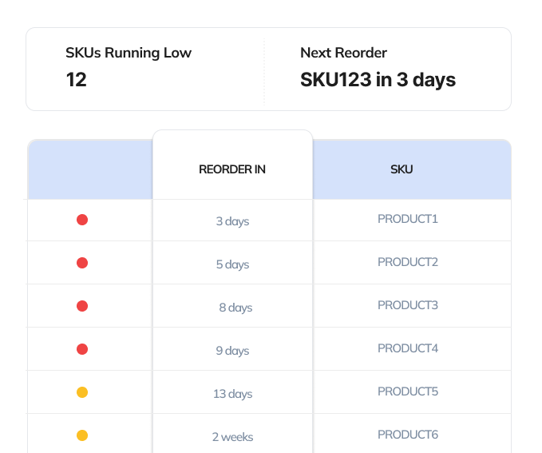
Task: Click the '5 days' reorder cell
Action: click(232, 264)
